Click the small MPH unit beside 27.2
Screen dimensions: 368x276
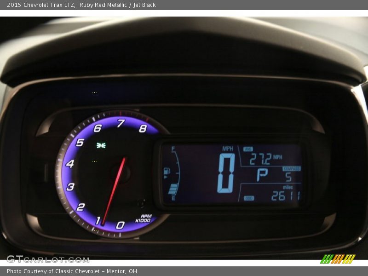click(278, 157)
